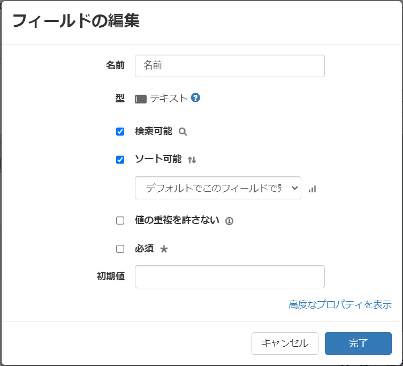403x366 pixels.
Task: Click the 必須 label text
Action: pos(144,249)
